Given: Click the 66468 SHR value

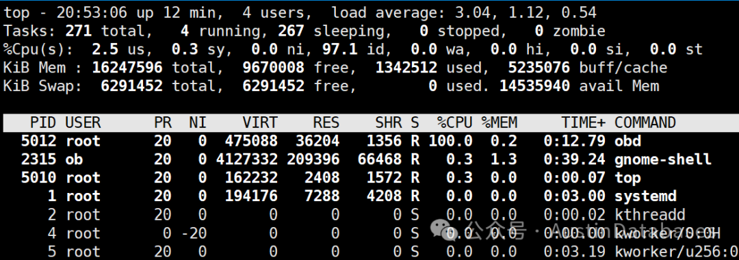Looking at the screenshot, I should point(380,159).
